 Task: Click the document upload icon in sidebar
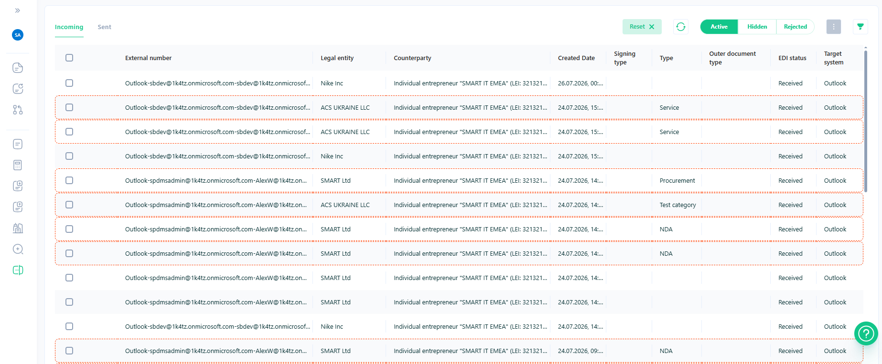click(x=18, y=207)
